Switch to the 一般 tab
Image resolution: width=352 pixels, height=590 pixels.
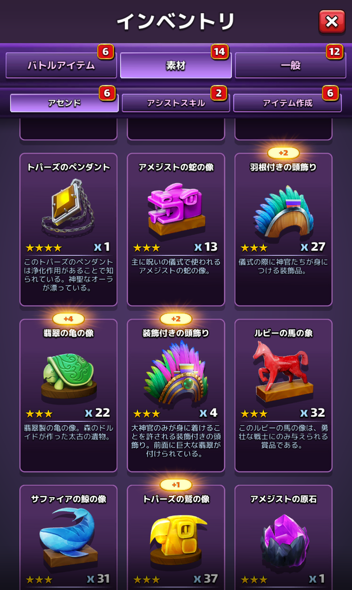291,65
